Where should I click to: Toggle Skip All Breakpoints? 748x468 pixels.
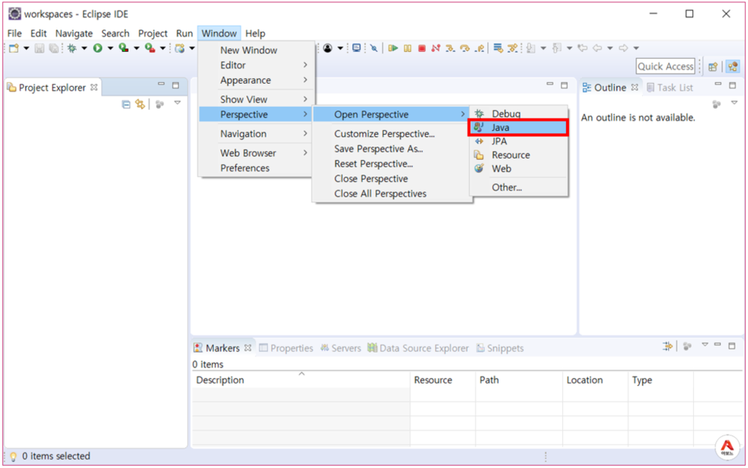tap(374, 48)
